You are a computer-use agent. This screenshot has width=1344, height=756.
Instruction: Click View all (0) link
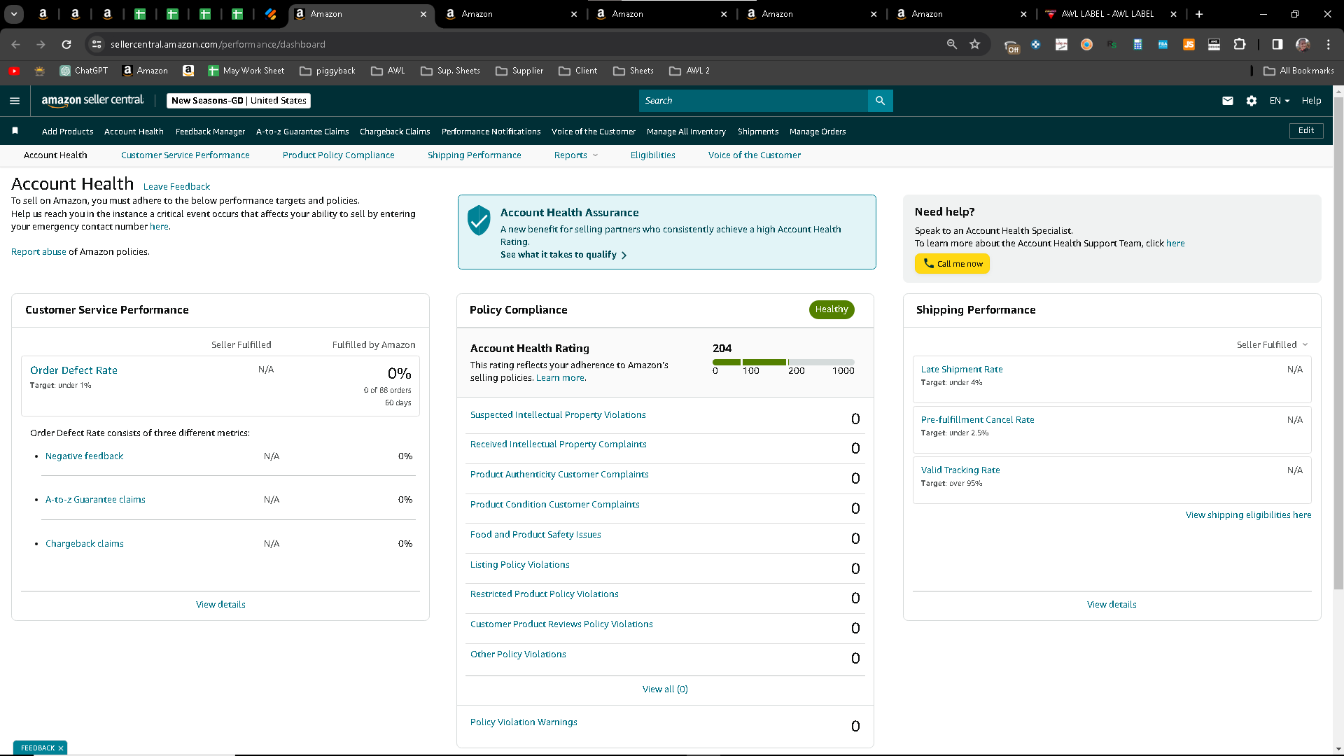pos(665,689)
